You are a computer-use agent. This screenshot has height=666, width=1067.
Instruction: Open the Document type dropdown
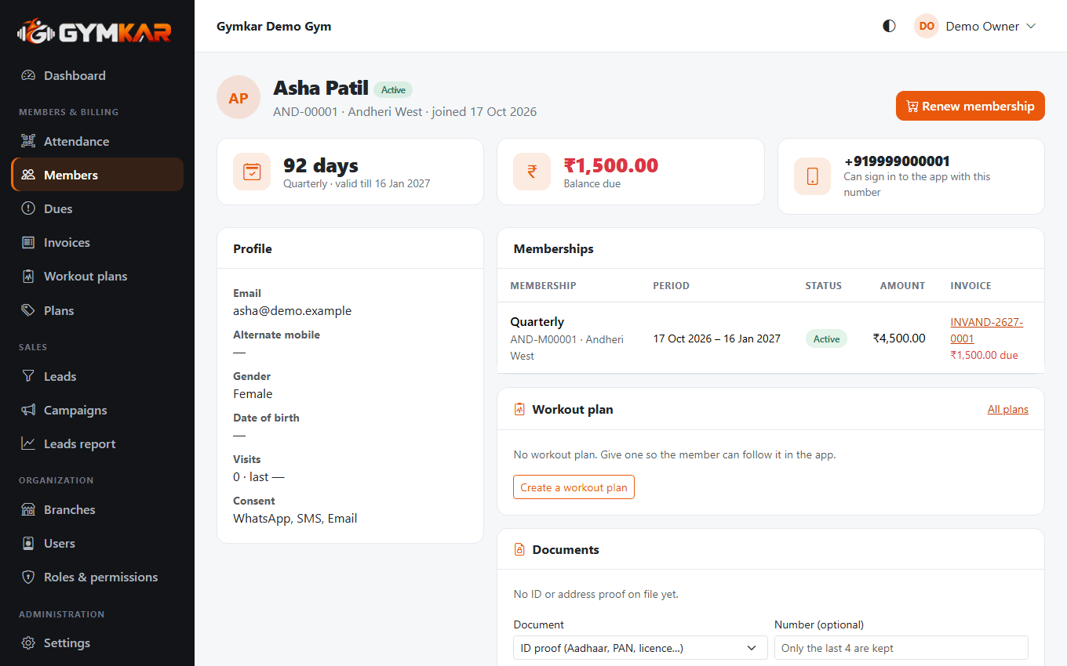pyautogui.click(x=640, y=648)
